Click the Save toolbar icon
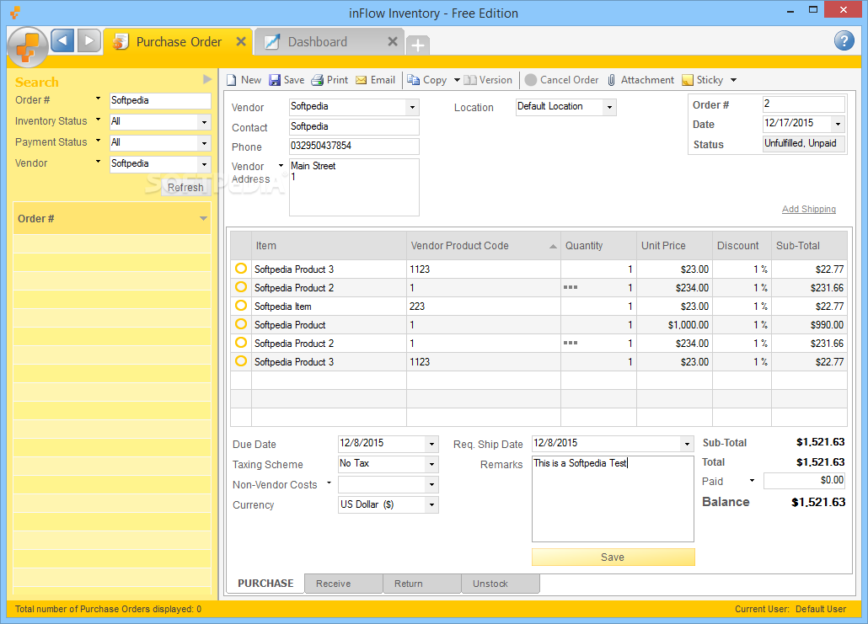The image size is (868, 624). click(x=287, y=80)
